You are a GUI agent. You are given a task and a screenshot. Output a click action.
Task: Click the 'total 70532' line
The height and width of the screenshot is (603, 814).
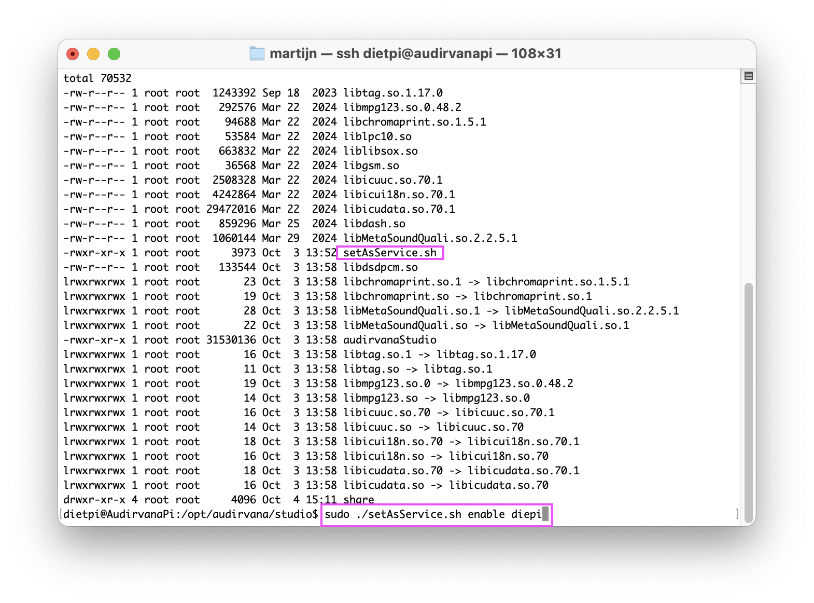(97, 78)
